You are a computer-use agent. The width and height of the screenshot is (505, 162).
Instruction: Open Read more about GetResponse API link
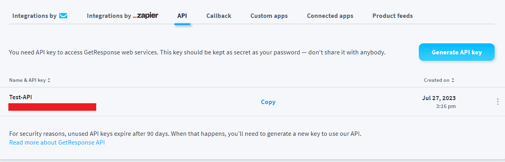pyautogui.click(x=57, y=142)
